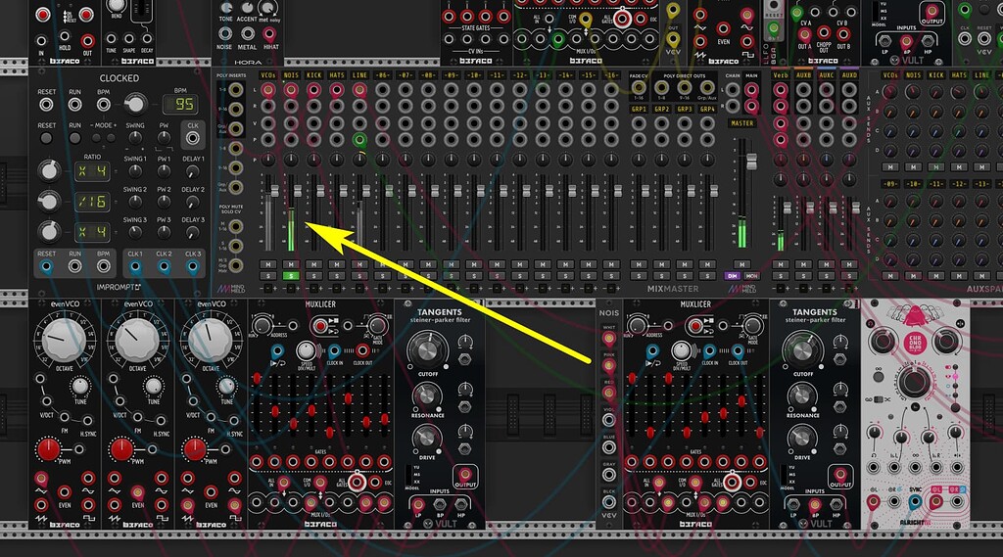Click the Tangents CUTOFF knob
The width and height of the screenshot is (1003, 557).
(x=425, y=348)
